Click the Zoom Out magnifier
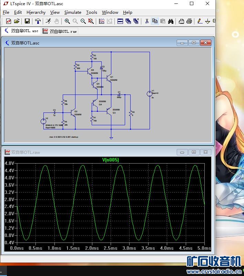Image resolution: width=244 pixels, height=276 pixels. tap(83, 21)
